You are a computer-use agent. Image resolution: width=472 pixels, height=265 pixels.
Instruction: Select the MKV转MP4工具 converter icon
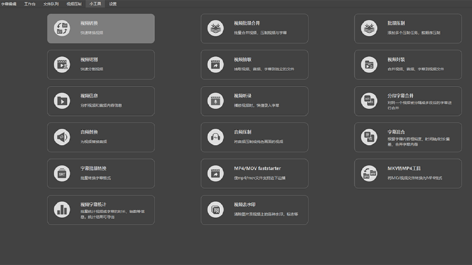coord(369,174)
